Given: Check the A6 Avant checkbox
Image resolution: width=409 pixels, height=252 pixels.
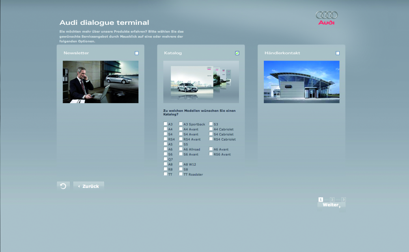Looking at the screenshot, I should point(211,149).
